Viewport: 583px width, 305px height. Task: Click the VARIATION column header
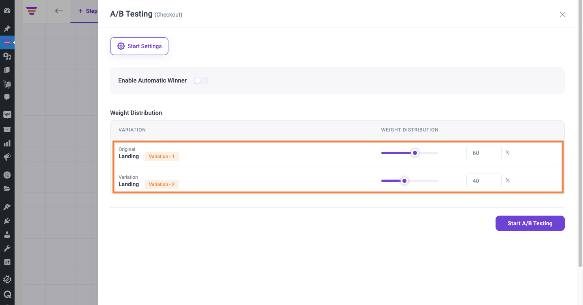coord(132,130)
